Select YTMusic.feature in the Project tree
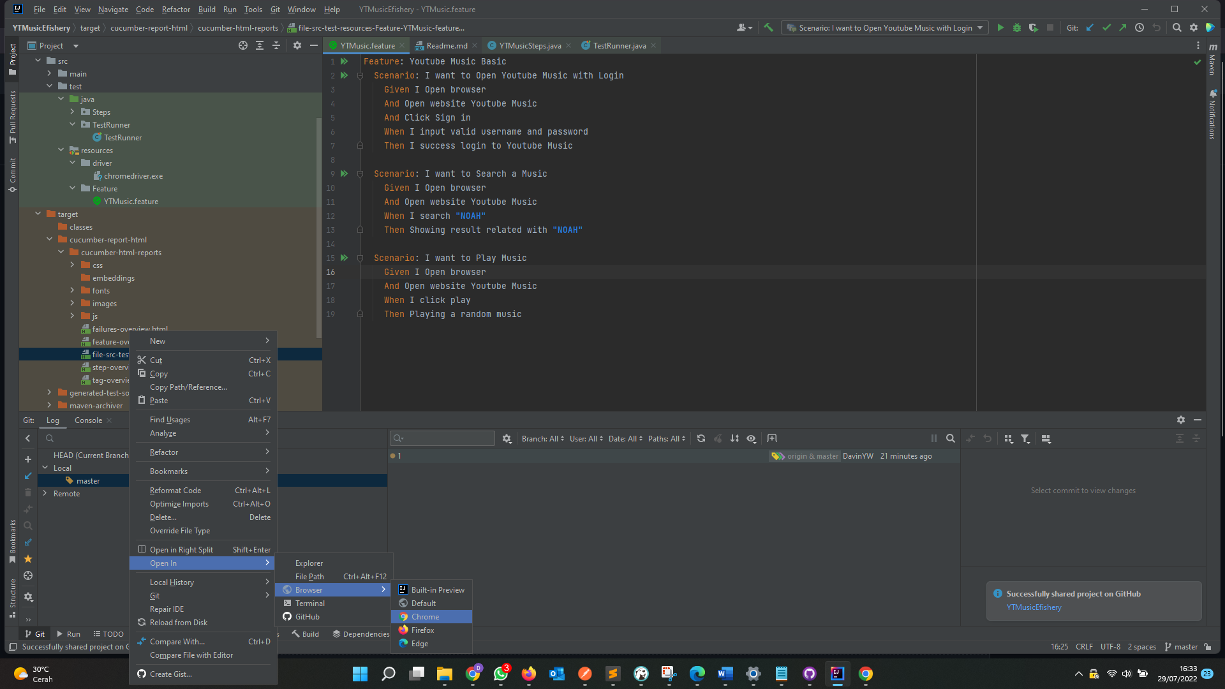 131,201
